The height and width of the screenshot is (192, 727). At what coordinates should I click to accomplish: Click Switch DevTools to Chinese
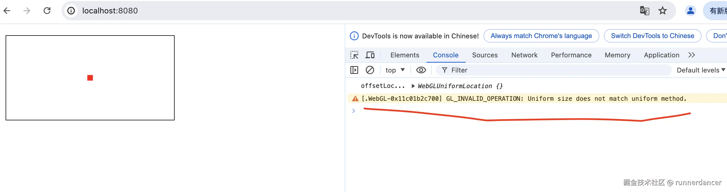(652, 36)
